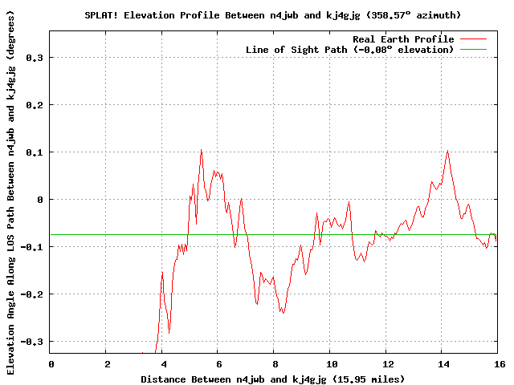This screenshot has height=385, width=514.
Task: Select the "Real Earth Profile" legend label
Action: pos(403,39)
